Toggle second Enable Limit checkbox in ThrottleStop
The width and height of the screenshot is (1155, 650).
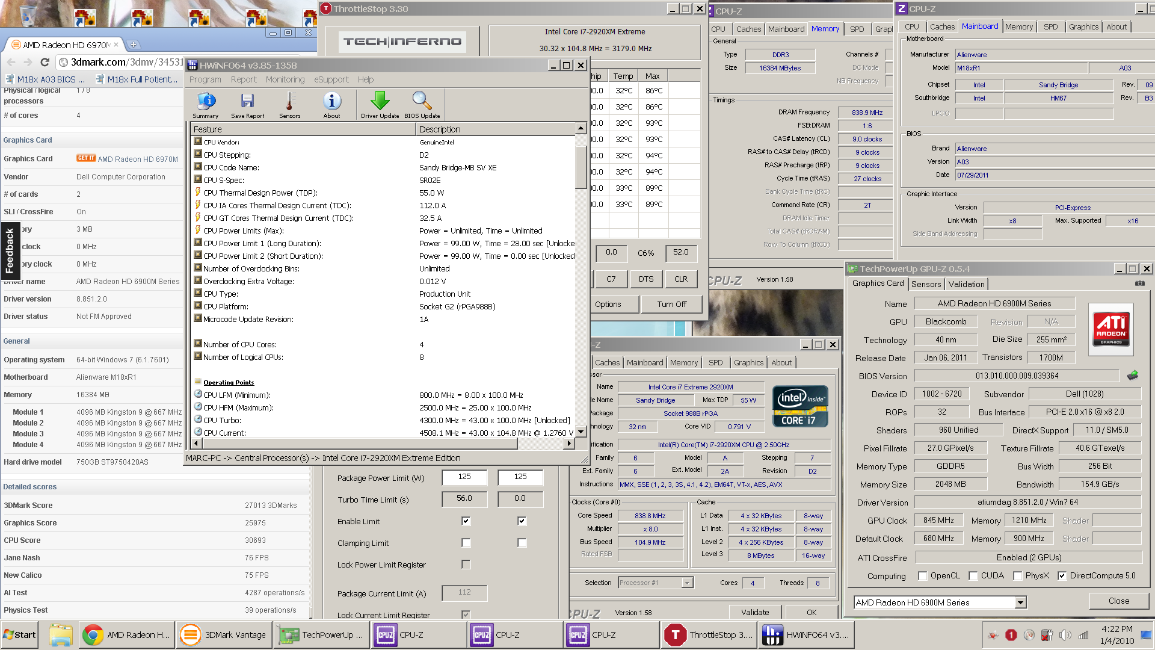[522, 521]
